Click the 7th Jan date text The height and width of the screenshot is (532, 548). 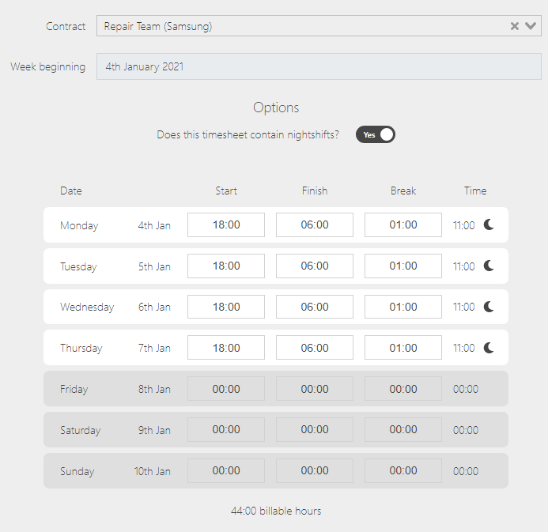click(x=154, y=348)
